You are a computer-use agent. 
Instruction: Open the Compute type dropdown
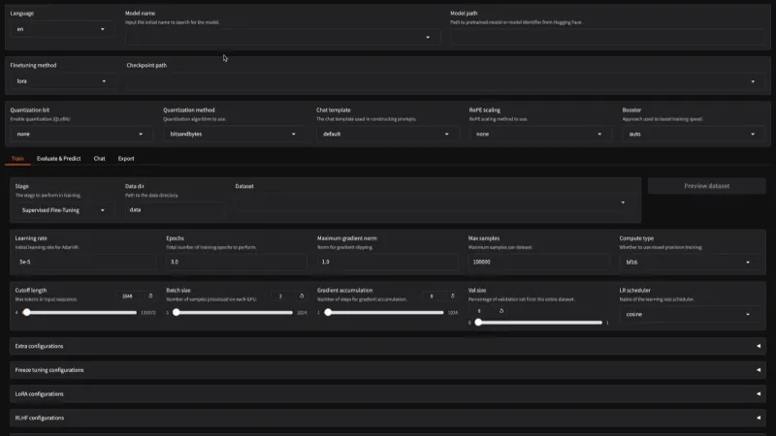690,262
